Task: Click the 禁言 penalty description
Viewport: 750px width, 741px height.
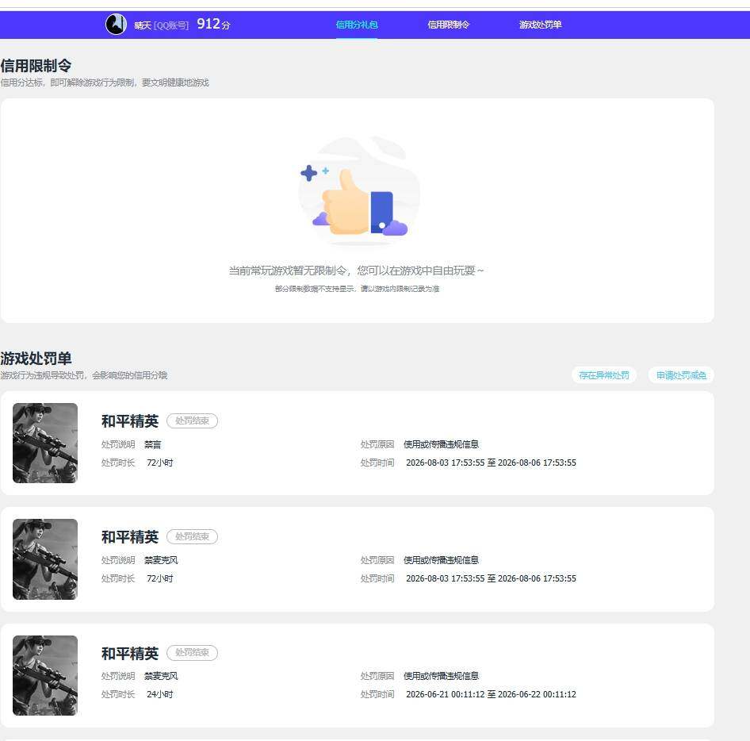Action: (152, 445)
